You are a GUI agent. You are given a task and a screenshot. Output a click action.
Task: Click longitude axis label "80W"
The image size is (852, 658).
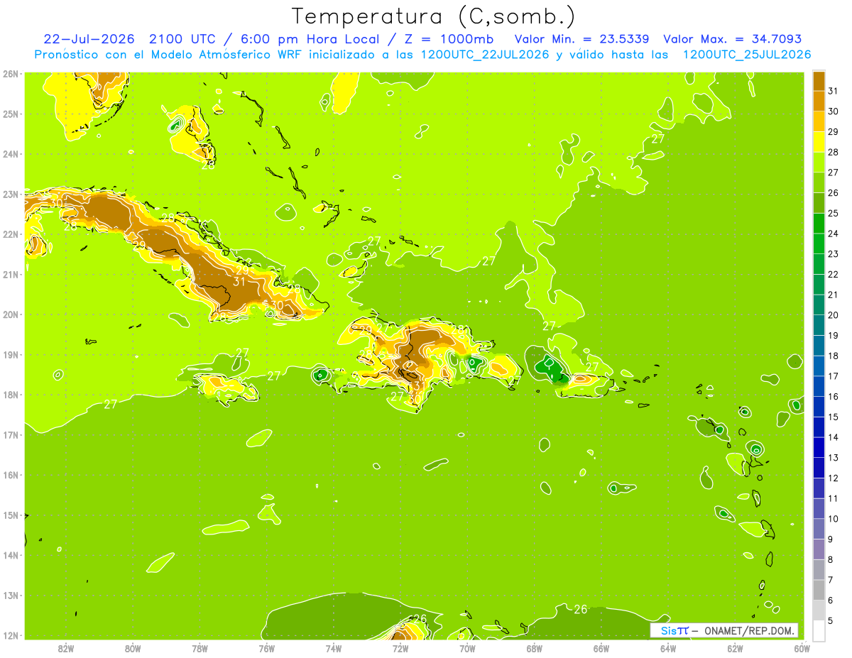click(x=132, y=648)
